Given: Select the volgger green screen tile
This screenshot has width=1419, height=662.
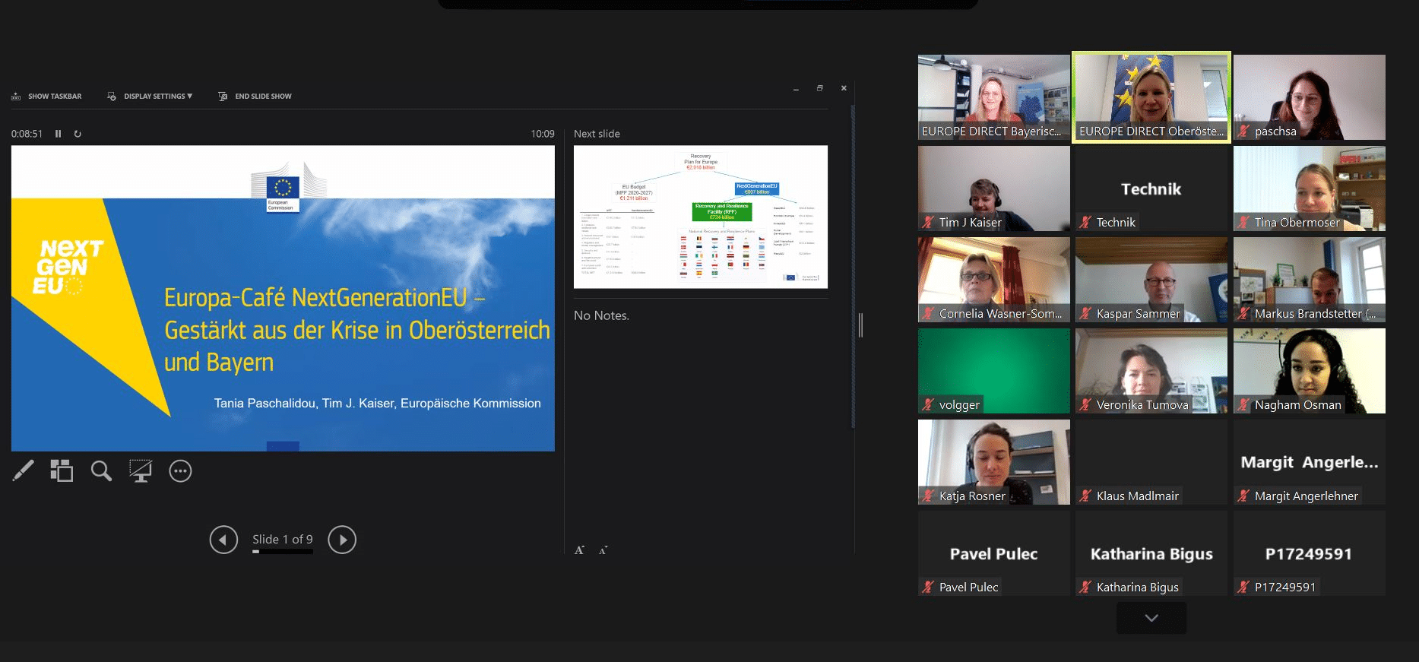Looking at the screenshot, I should (x=994, y=371).
